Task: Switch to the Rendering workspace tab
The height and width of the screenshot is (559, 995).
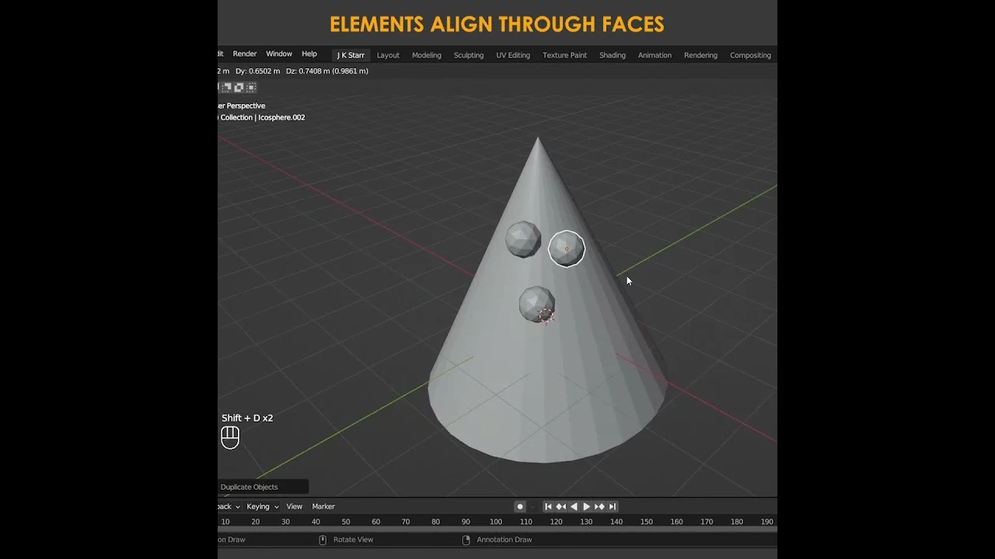Action: click(700, 55)
